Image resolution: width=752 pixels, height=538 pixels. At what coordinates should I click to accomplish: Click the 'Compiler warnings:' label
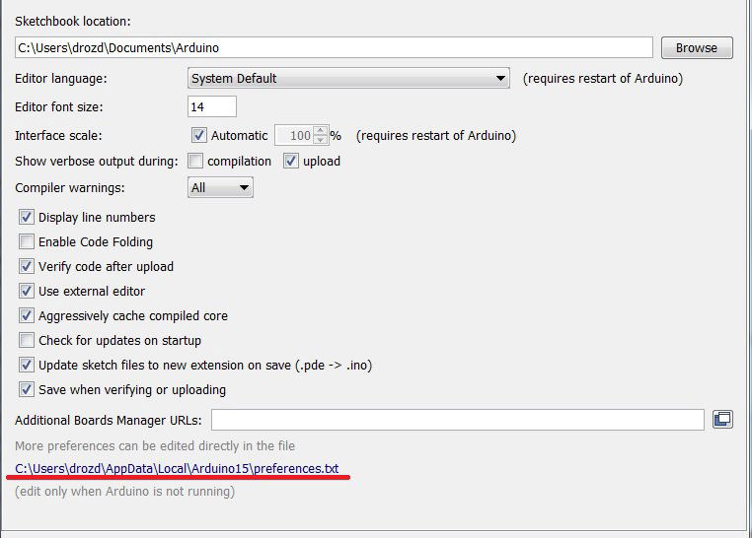[x=69, y=187]
